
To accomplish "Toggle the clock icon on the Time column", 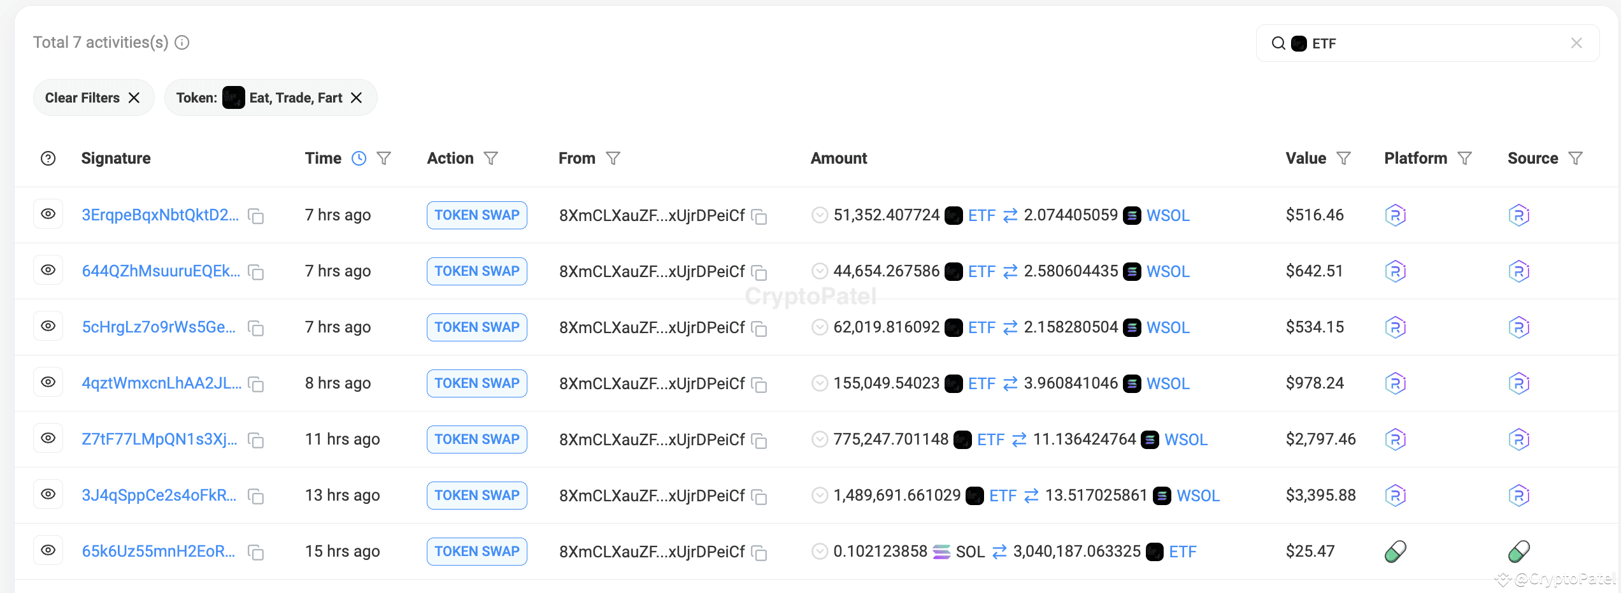I will tap(359, 158).
